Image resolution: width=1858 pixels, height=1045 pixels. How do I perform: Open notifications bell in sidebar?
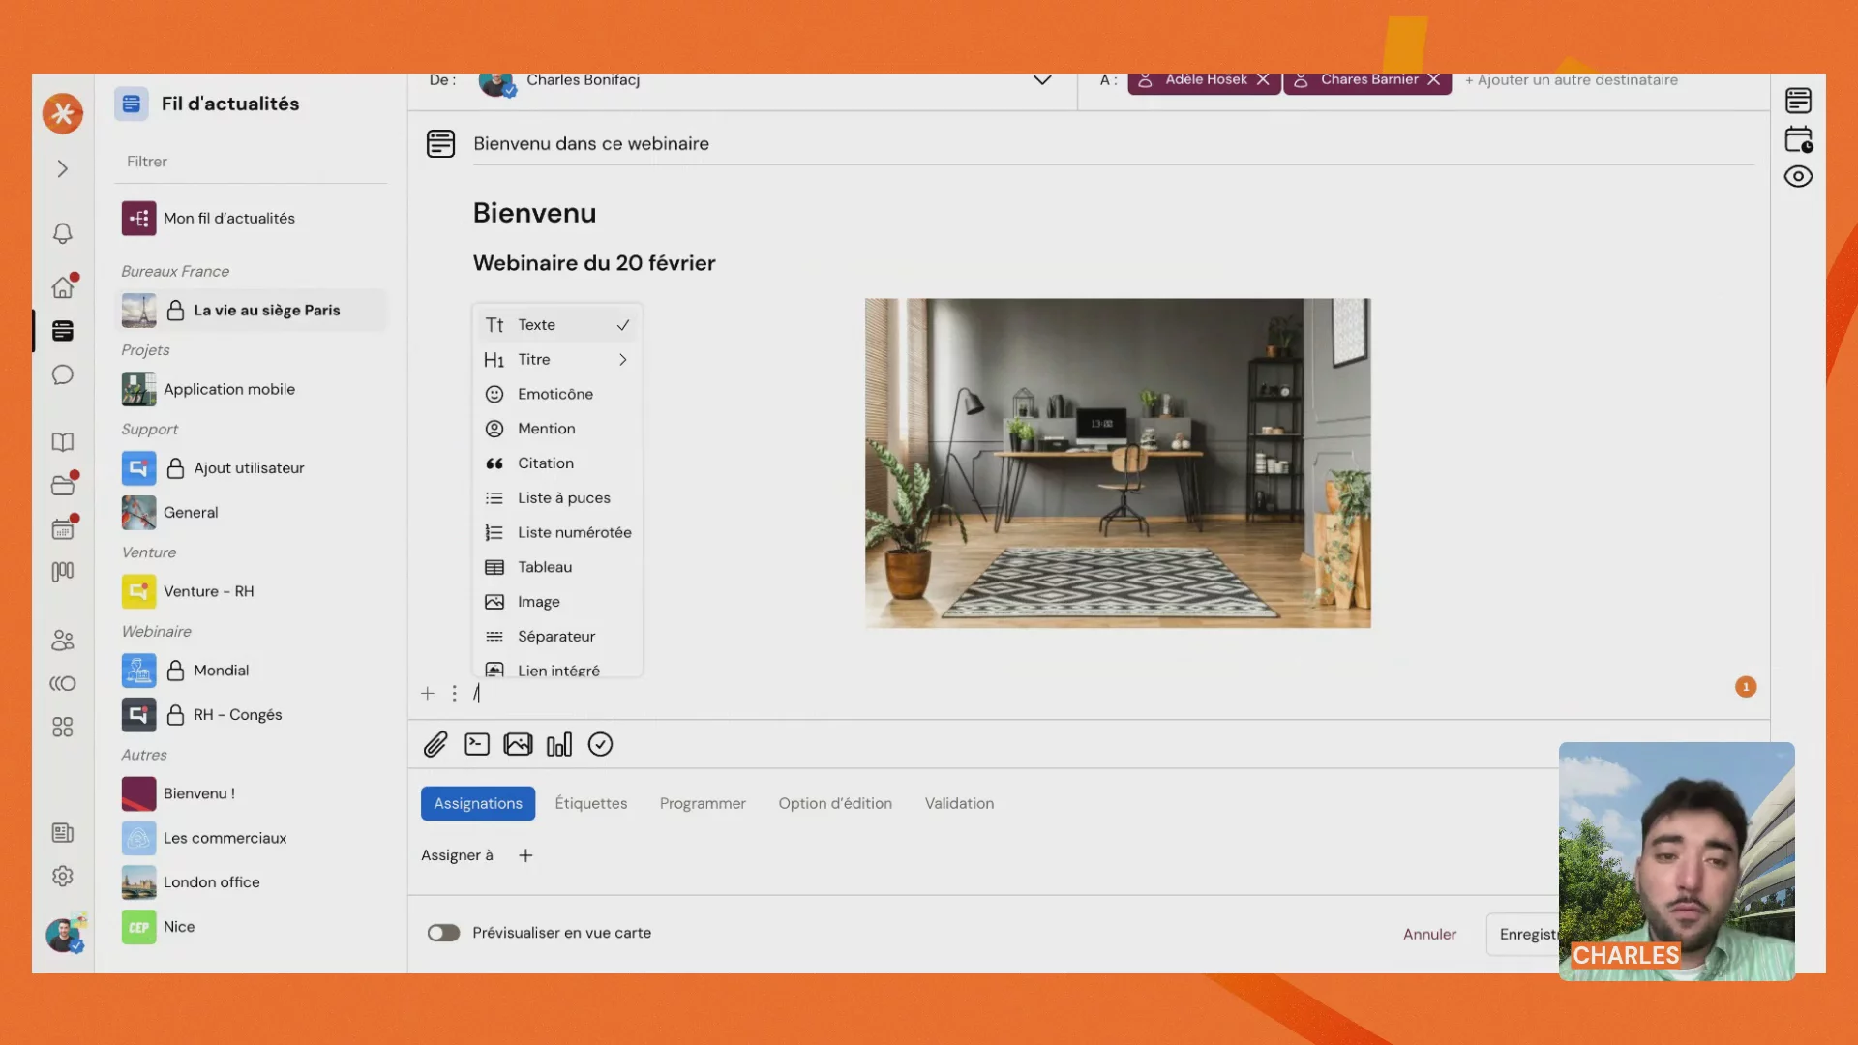point(63,234)
